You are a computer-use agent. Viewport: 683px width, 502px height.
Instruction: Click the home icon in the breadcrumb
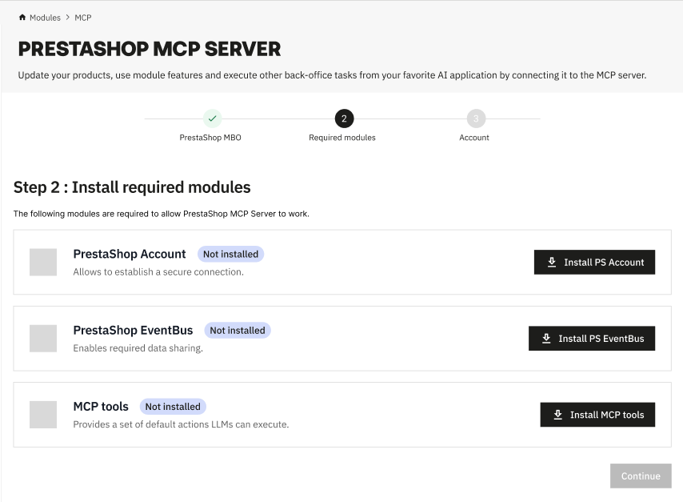22,18
